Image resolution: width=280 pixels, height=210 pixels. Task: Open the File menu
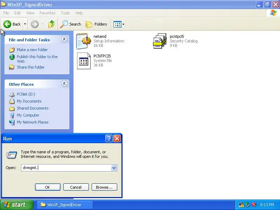pos(6,13)
